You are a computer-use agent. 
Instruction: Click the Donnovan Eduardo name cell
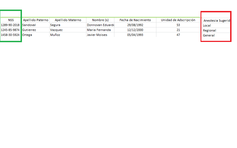[100, 25]
